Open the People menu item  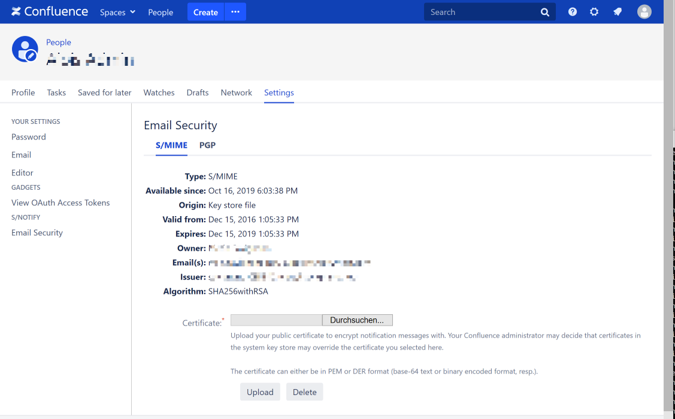tap(161, 12)
